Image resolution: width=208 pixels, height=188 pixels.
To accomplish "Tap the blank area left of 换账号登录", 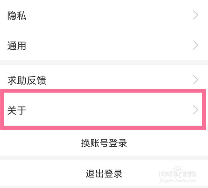I will tap(38, 143).
